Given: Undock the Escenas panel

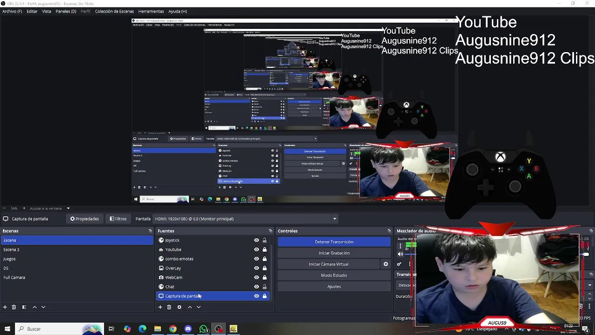Looking at the screenshot, I should 150,231.
